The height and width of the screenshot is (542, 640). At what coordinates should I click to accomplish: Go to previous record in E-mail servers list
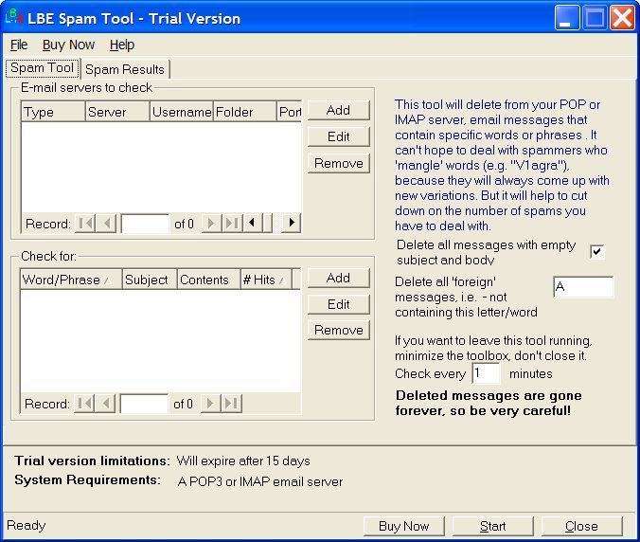[x=107, y=224]
